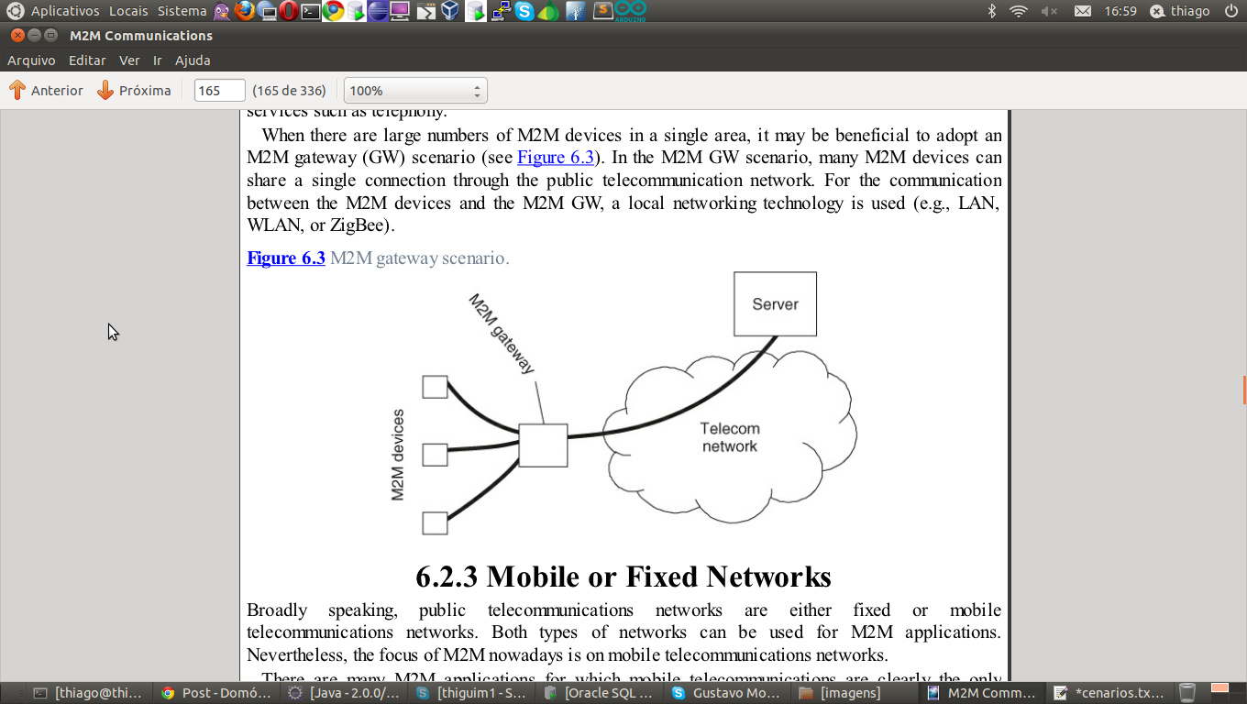This screenshot has width=1247, height=704.
Task: Toggle the muted volume indicator
Action: coord(1049,11)
